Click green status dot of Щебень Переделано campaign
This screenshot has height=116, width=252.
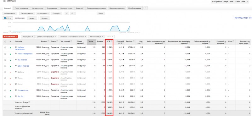pos(10,48)
